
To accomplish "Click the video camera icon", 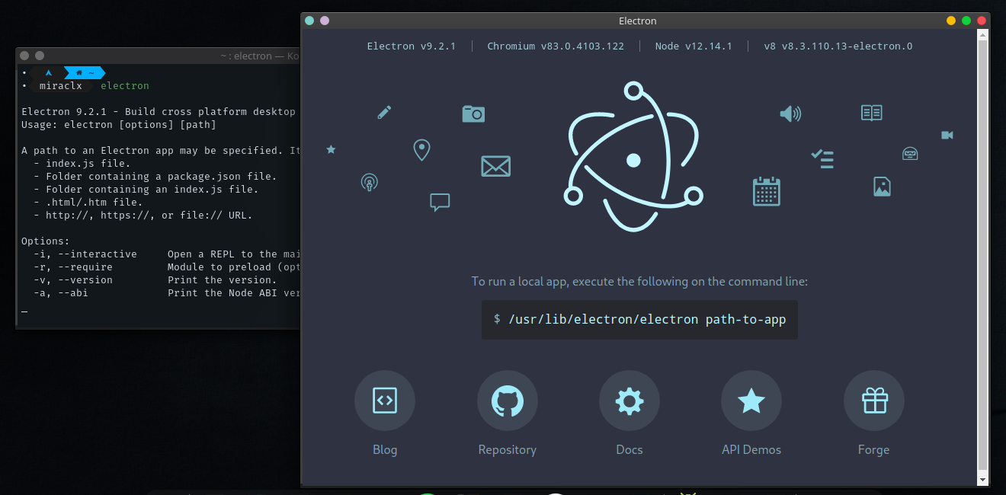I will (x=947, y=135).
